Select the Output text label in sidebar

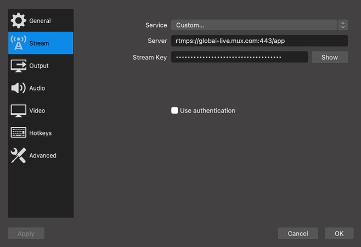(39, 66)
